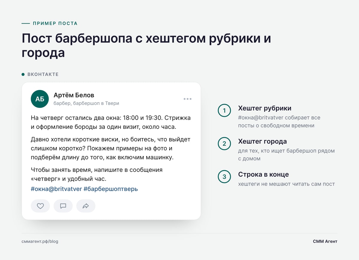Open comments via the speech bubble icon

(63, 206)
